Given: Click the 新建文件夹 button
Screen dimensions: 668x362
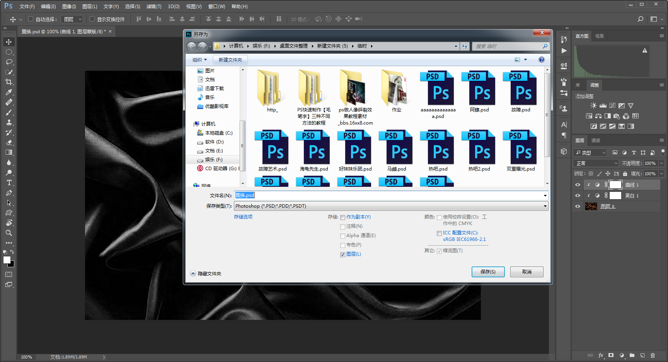Looking at the screenshot, I should tap(230, 60).
